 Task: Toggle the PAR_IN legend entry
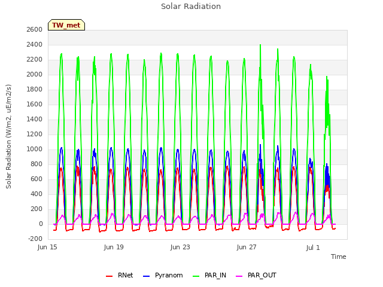coord(209,276)
